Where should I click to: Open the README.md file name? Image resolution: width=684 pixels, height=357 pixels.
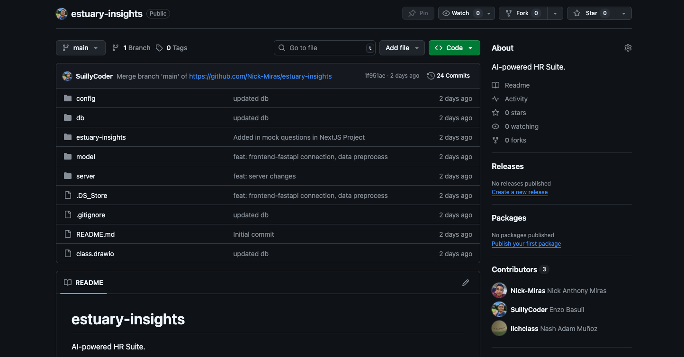(x=95, y=234)
